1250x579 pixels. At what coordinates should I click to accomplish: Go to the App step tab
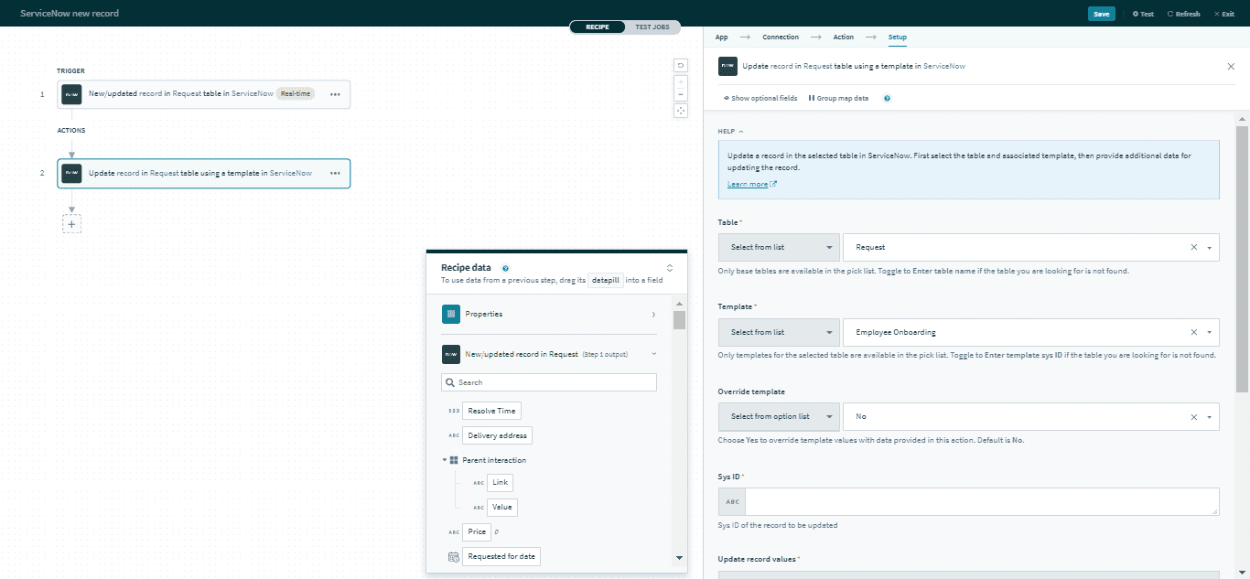pos(721,38)
